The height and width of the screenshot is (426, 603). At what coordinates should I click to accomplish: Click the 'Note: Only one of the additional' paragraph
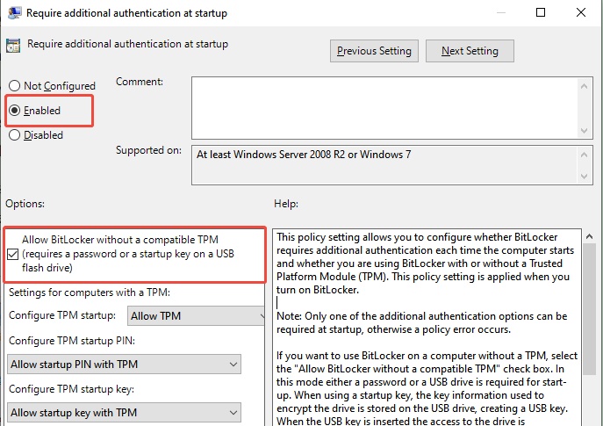click(x=422, y=322)
